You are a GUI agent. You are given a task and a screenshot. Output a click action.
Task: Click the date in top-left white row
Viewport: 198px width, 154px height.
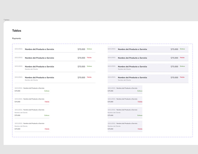tap(18, 49)
